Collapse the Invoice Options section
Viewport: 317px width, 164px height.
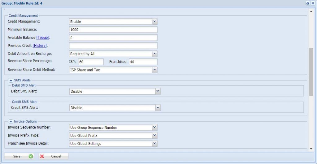[11, 121]
